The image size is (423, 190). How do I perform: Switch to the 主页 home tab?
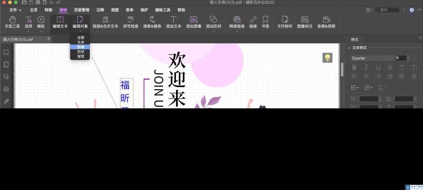pyautogui.click(x=34, y=10)
